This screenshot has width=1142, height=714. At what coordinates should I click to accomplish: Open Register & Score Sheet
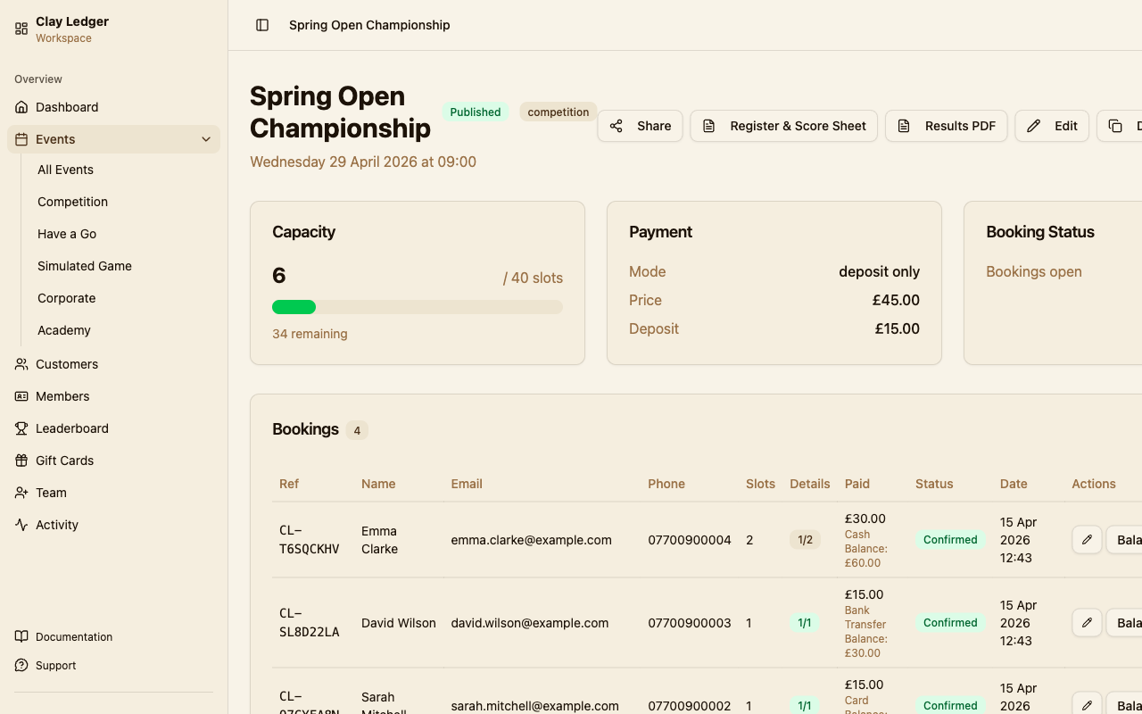coord(784,126)
